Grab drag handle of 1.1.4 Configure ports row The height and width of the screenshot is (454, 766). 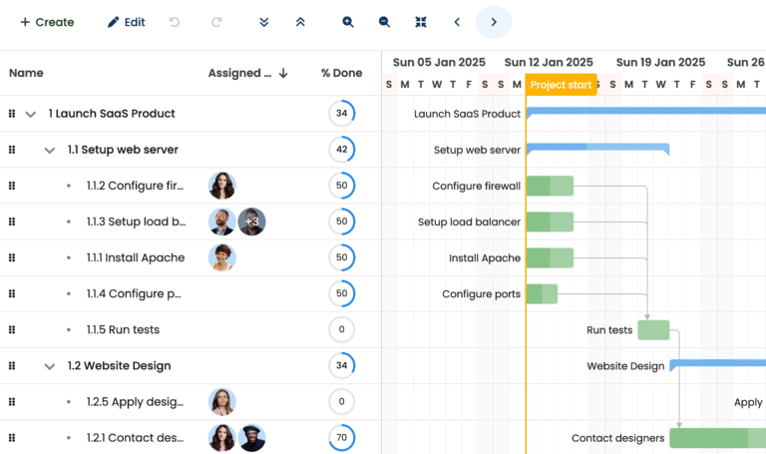(x=12, y=293)
